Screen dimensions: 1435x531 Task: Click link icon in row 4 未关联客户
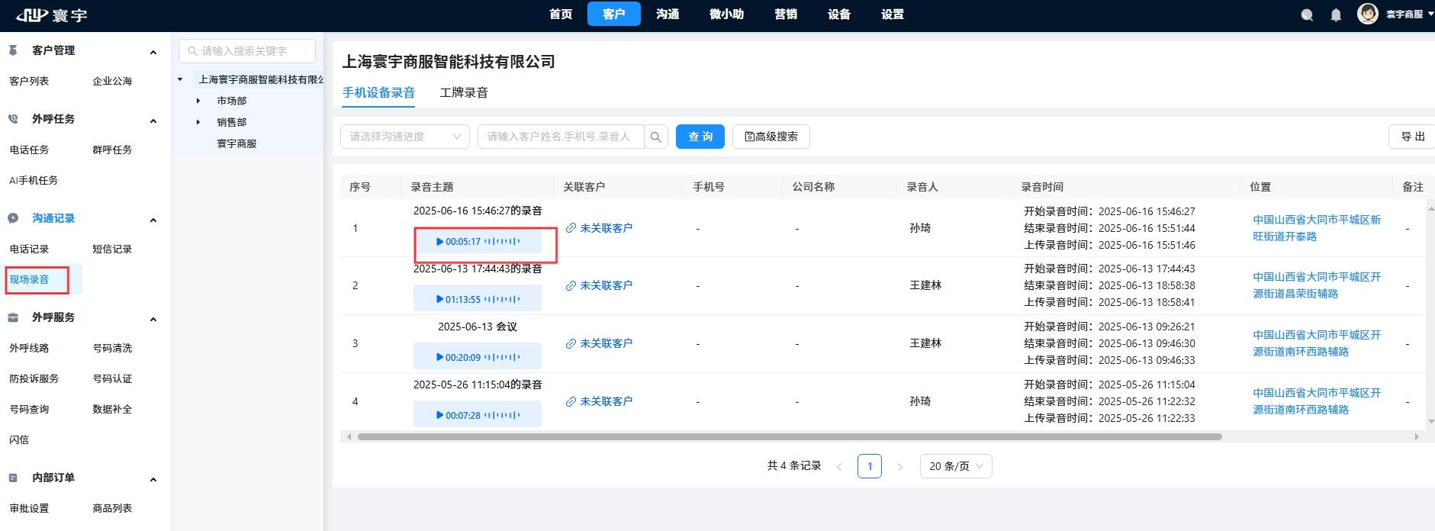pos(571,401)
